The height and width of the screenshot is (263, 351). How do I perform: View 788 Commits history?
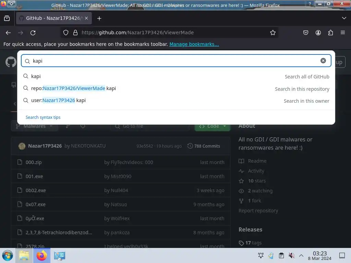204,146
